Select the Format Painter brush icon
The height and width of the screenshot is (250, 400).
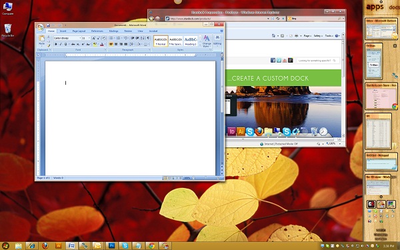[49, 45]
